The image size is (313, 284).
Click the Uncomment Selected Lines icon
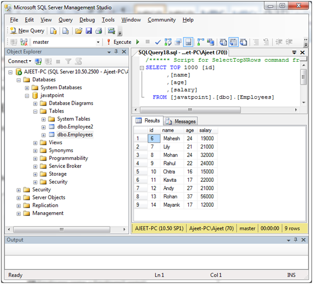266,42
